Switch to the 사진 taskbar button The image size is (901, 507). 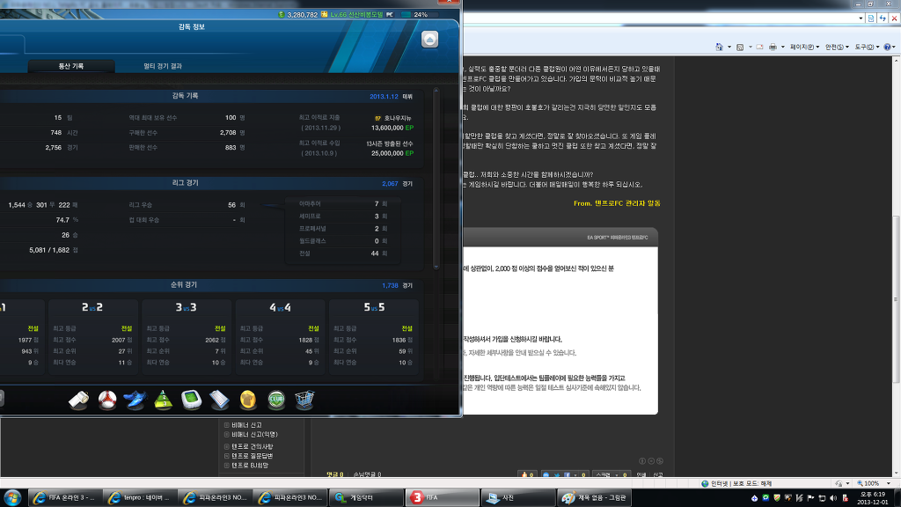(x=517, y=498)
